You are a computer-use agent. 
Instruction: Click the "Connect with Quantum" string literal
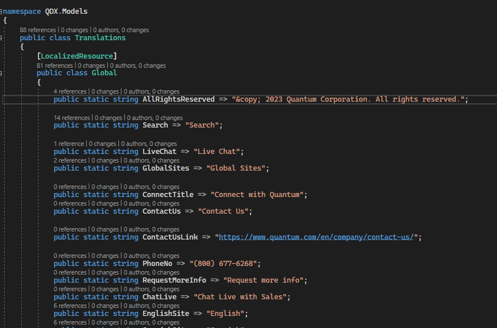coord(257,195)
